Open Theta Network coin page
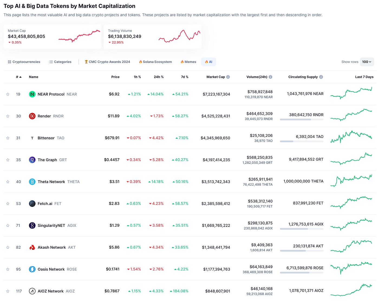This screenshot has width=379, height=301. click(x=58, y=182)
